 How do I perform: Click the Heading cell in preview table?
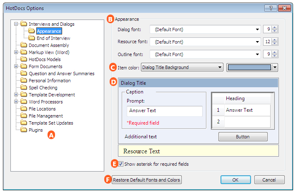(247, 98)
